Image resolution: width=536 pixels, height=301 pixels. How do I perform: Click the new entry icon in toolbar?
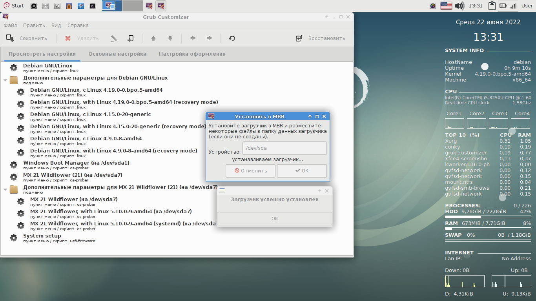(x=131, y=38)
